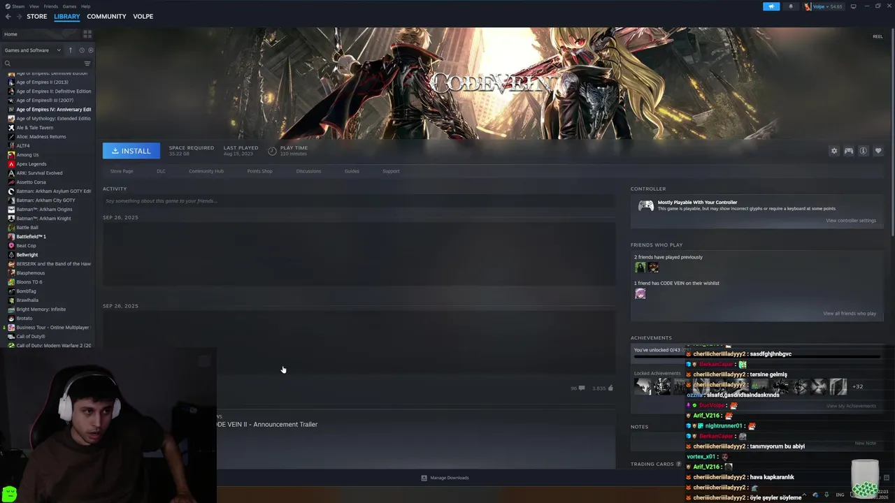The width and height of the screenshot is (895, 503).
Task: Click the library search field
Action: (x=42, y=64)
